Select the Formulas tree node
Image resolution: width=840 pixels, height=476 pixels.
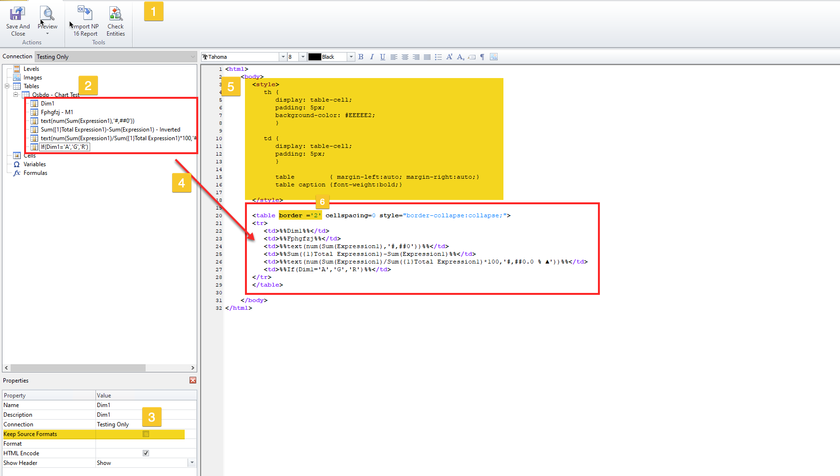35,173
